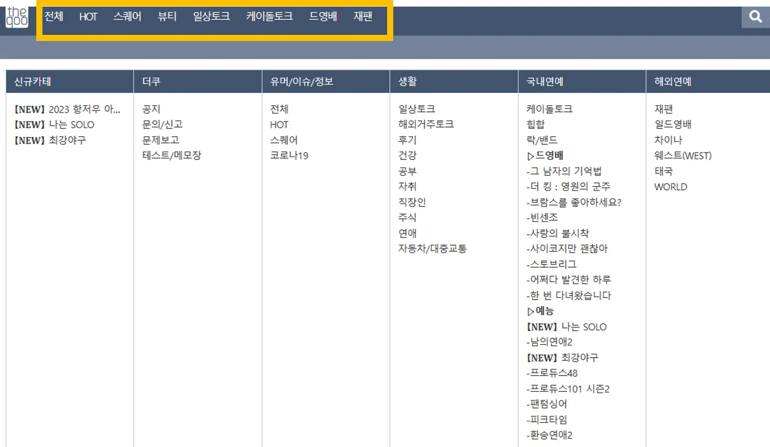Open the -사이코지만 괜찮아 board
This screenshot has height=447, width=770.
(x=567, y=248)
